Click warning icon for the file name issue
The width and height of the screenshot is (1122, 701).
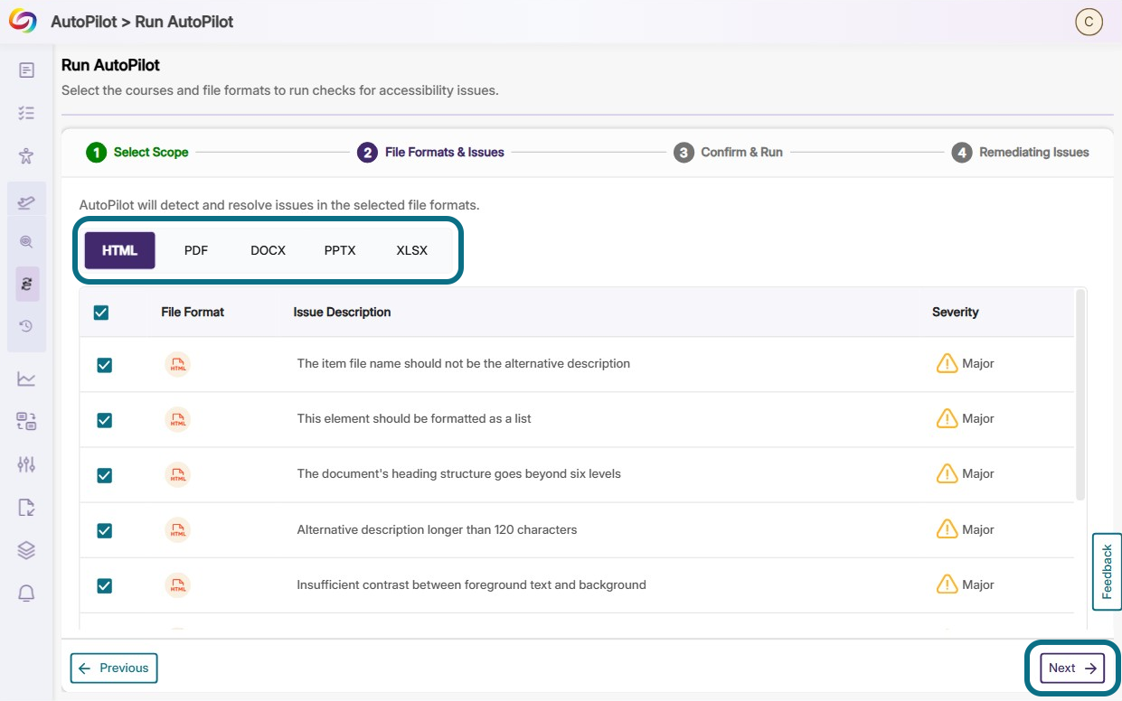pos(947,363)
